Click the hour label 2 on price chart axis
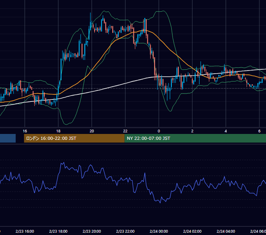 [192, 131]
